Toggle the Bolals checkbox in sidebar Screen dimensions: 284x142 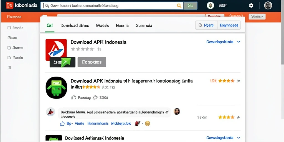pos(9,58)
